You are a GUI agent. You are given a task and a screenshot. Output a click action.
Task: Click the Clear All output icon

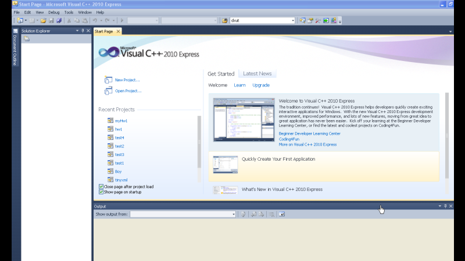[271, 214]
